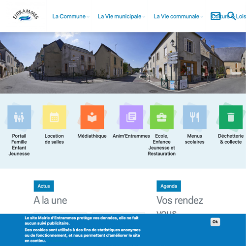The width and height of the screenshot is (246, 246).
Task: Open the Déchetterie trash bin tile
Action: click(x=231, y=117)
